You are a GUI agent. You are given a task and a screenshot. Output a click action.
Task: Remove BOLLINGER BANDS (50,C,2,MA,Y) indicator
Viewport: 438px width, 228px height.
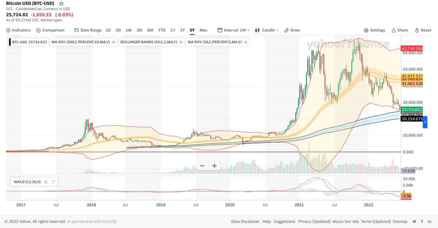click(x=181, y=42)
